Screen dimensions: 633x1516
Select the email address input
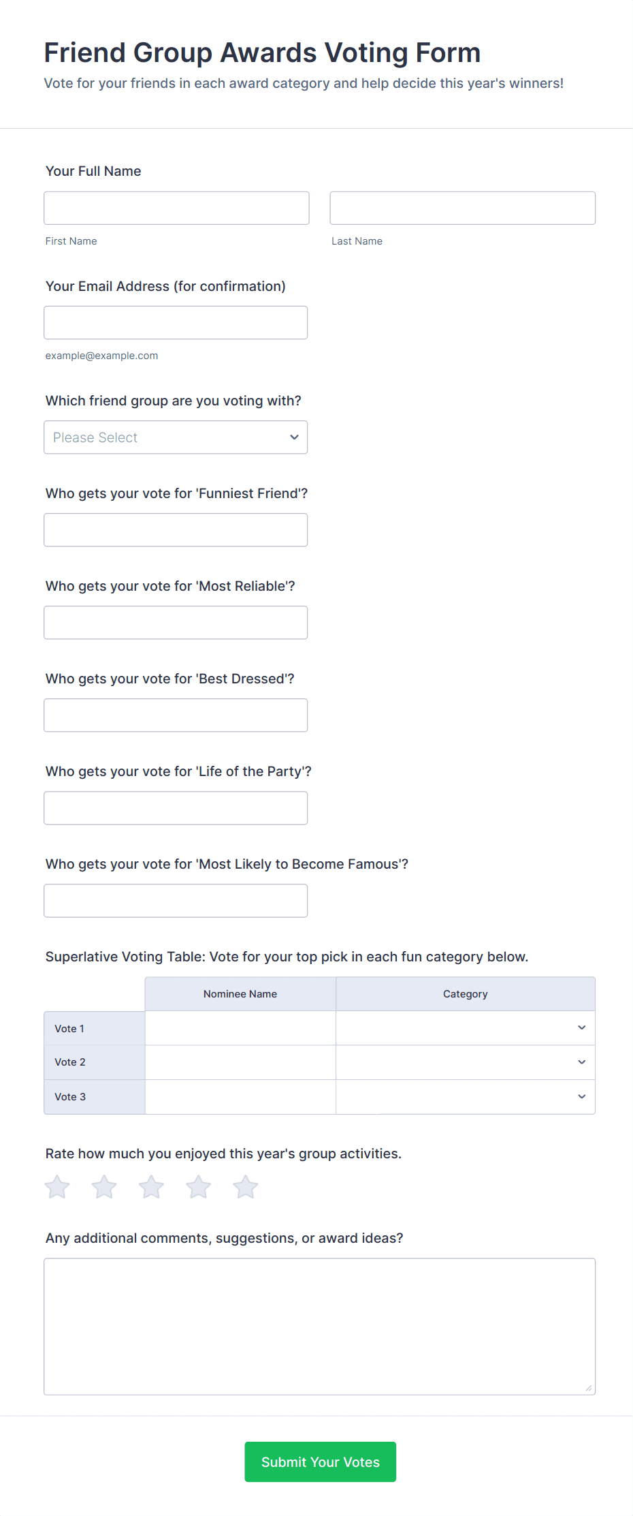(x=176, y=323)
